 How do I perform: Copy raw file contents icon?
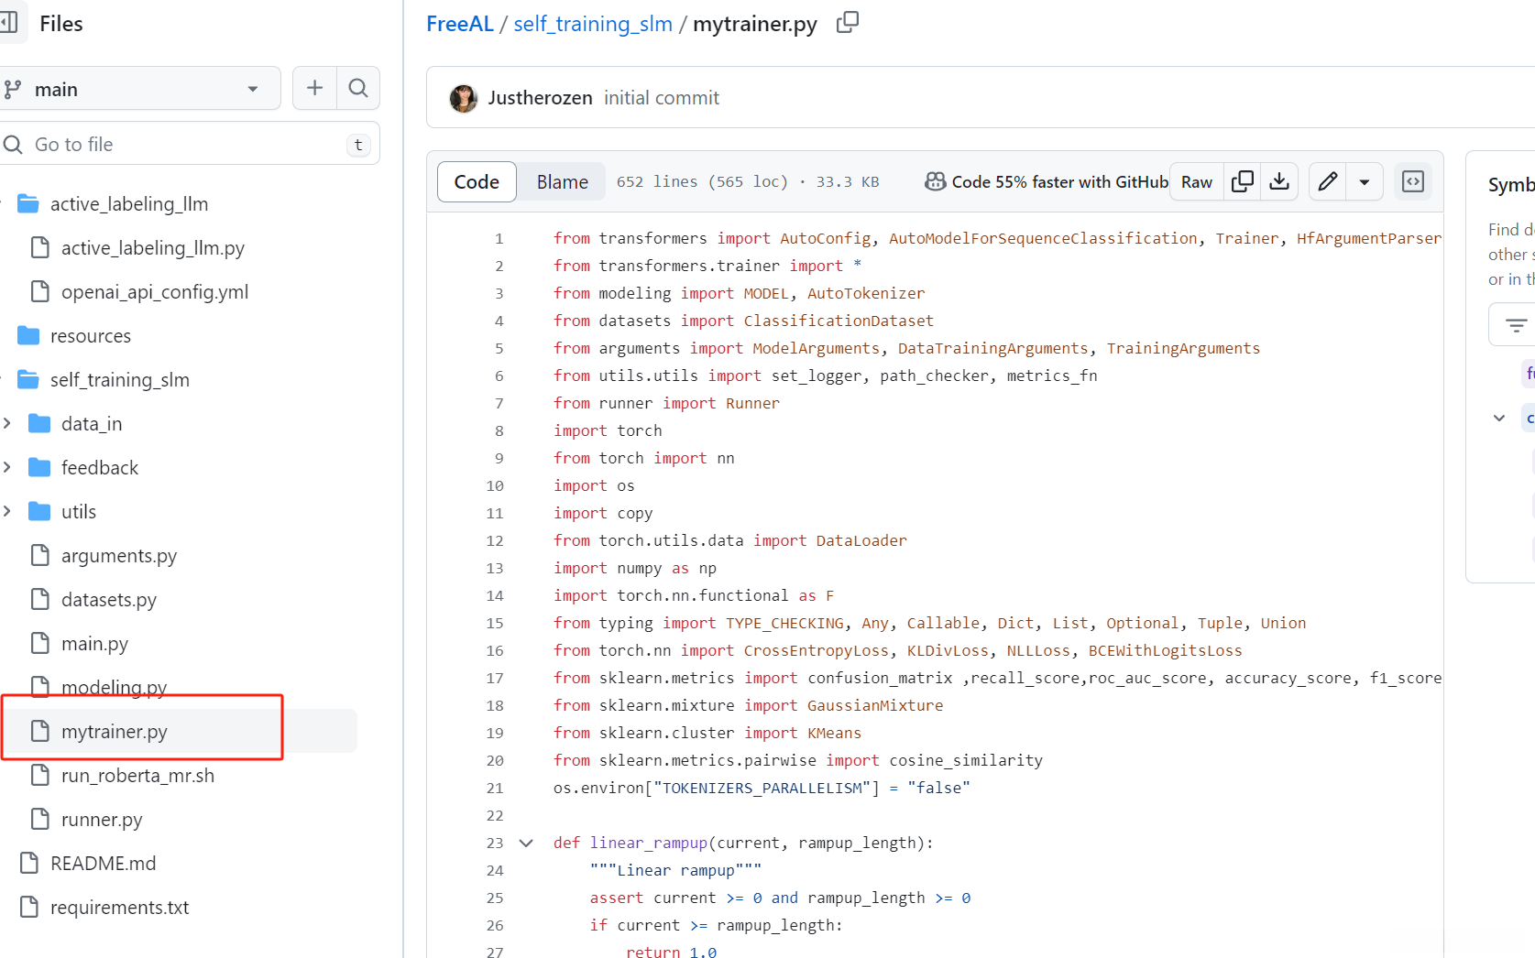click(1243, 181)
